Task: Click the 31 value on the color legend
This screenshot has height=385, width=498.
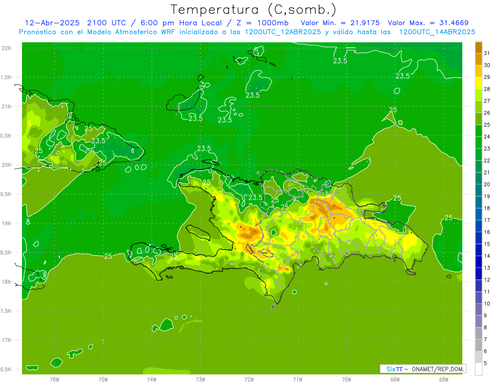Action: [487, 53]
